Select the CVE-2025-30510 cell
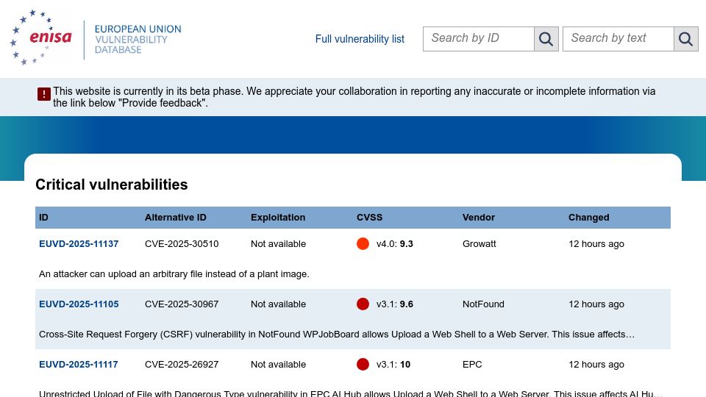The height and width of the screenshot is (397, 706). click(182, 244)
